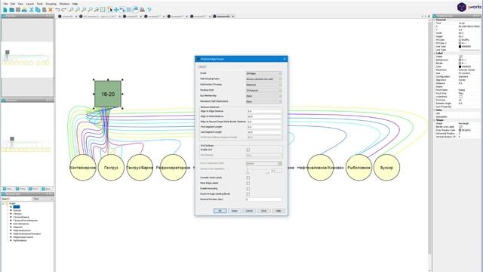Click the Fill Color swatch in properties
Viewport: 483px width, 272px height.
click(x=460, y=40)
